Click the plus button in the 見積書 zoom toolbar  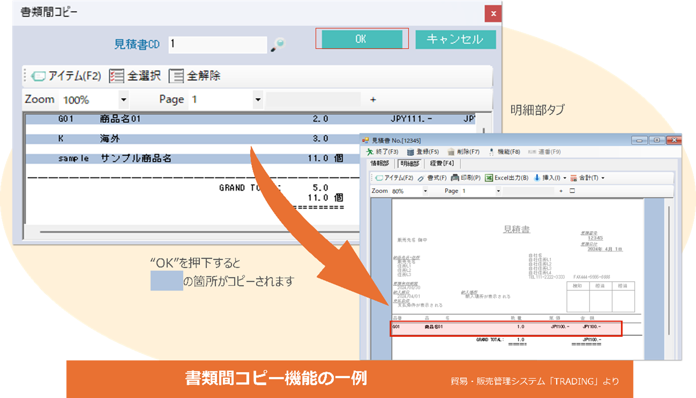tap(561, 191)
